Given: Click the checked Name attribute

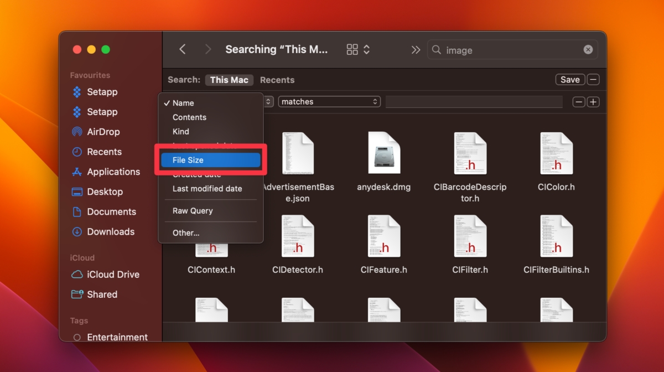Looking at the screenshot, I should coord(184,102).
